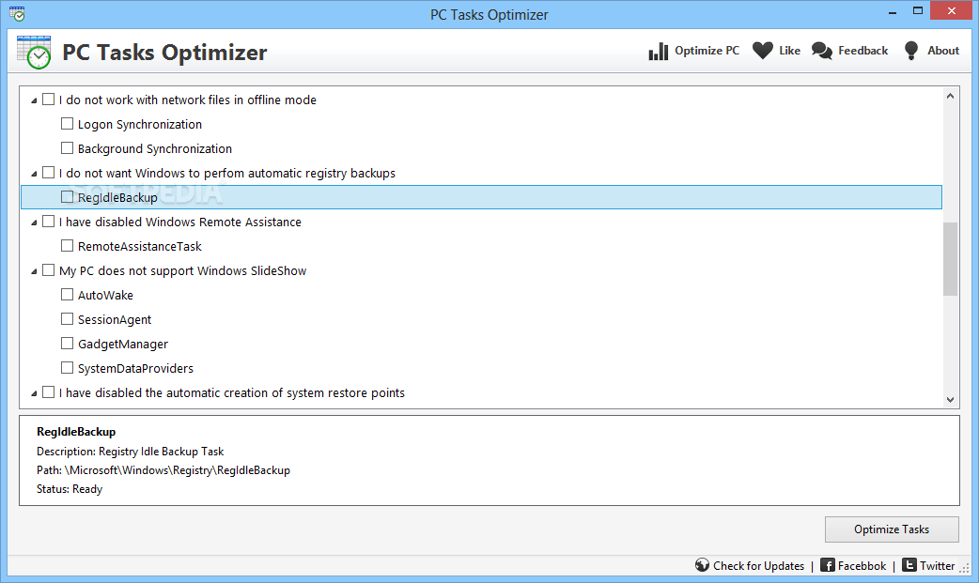979x583 pixels.
Task: Click the scroll down arrow of task list
Action: [950, 400]
